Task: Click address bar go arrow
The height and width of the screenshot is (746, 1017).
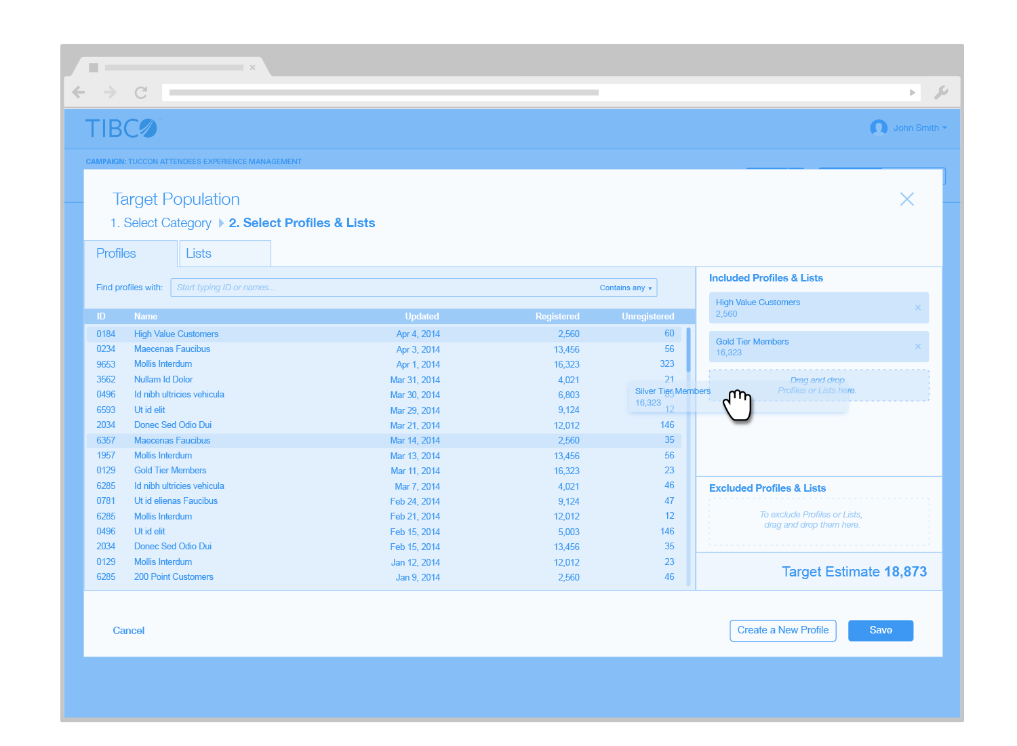Action: point(913,92)
